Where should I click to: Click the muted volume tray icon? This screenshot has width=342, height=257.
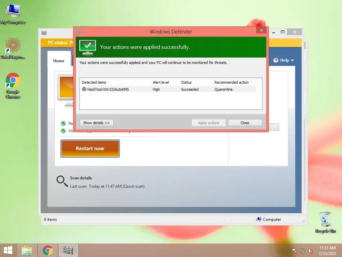click(x=310, y=251)
